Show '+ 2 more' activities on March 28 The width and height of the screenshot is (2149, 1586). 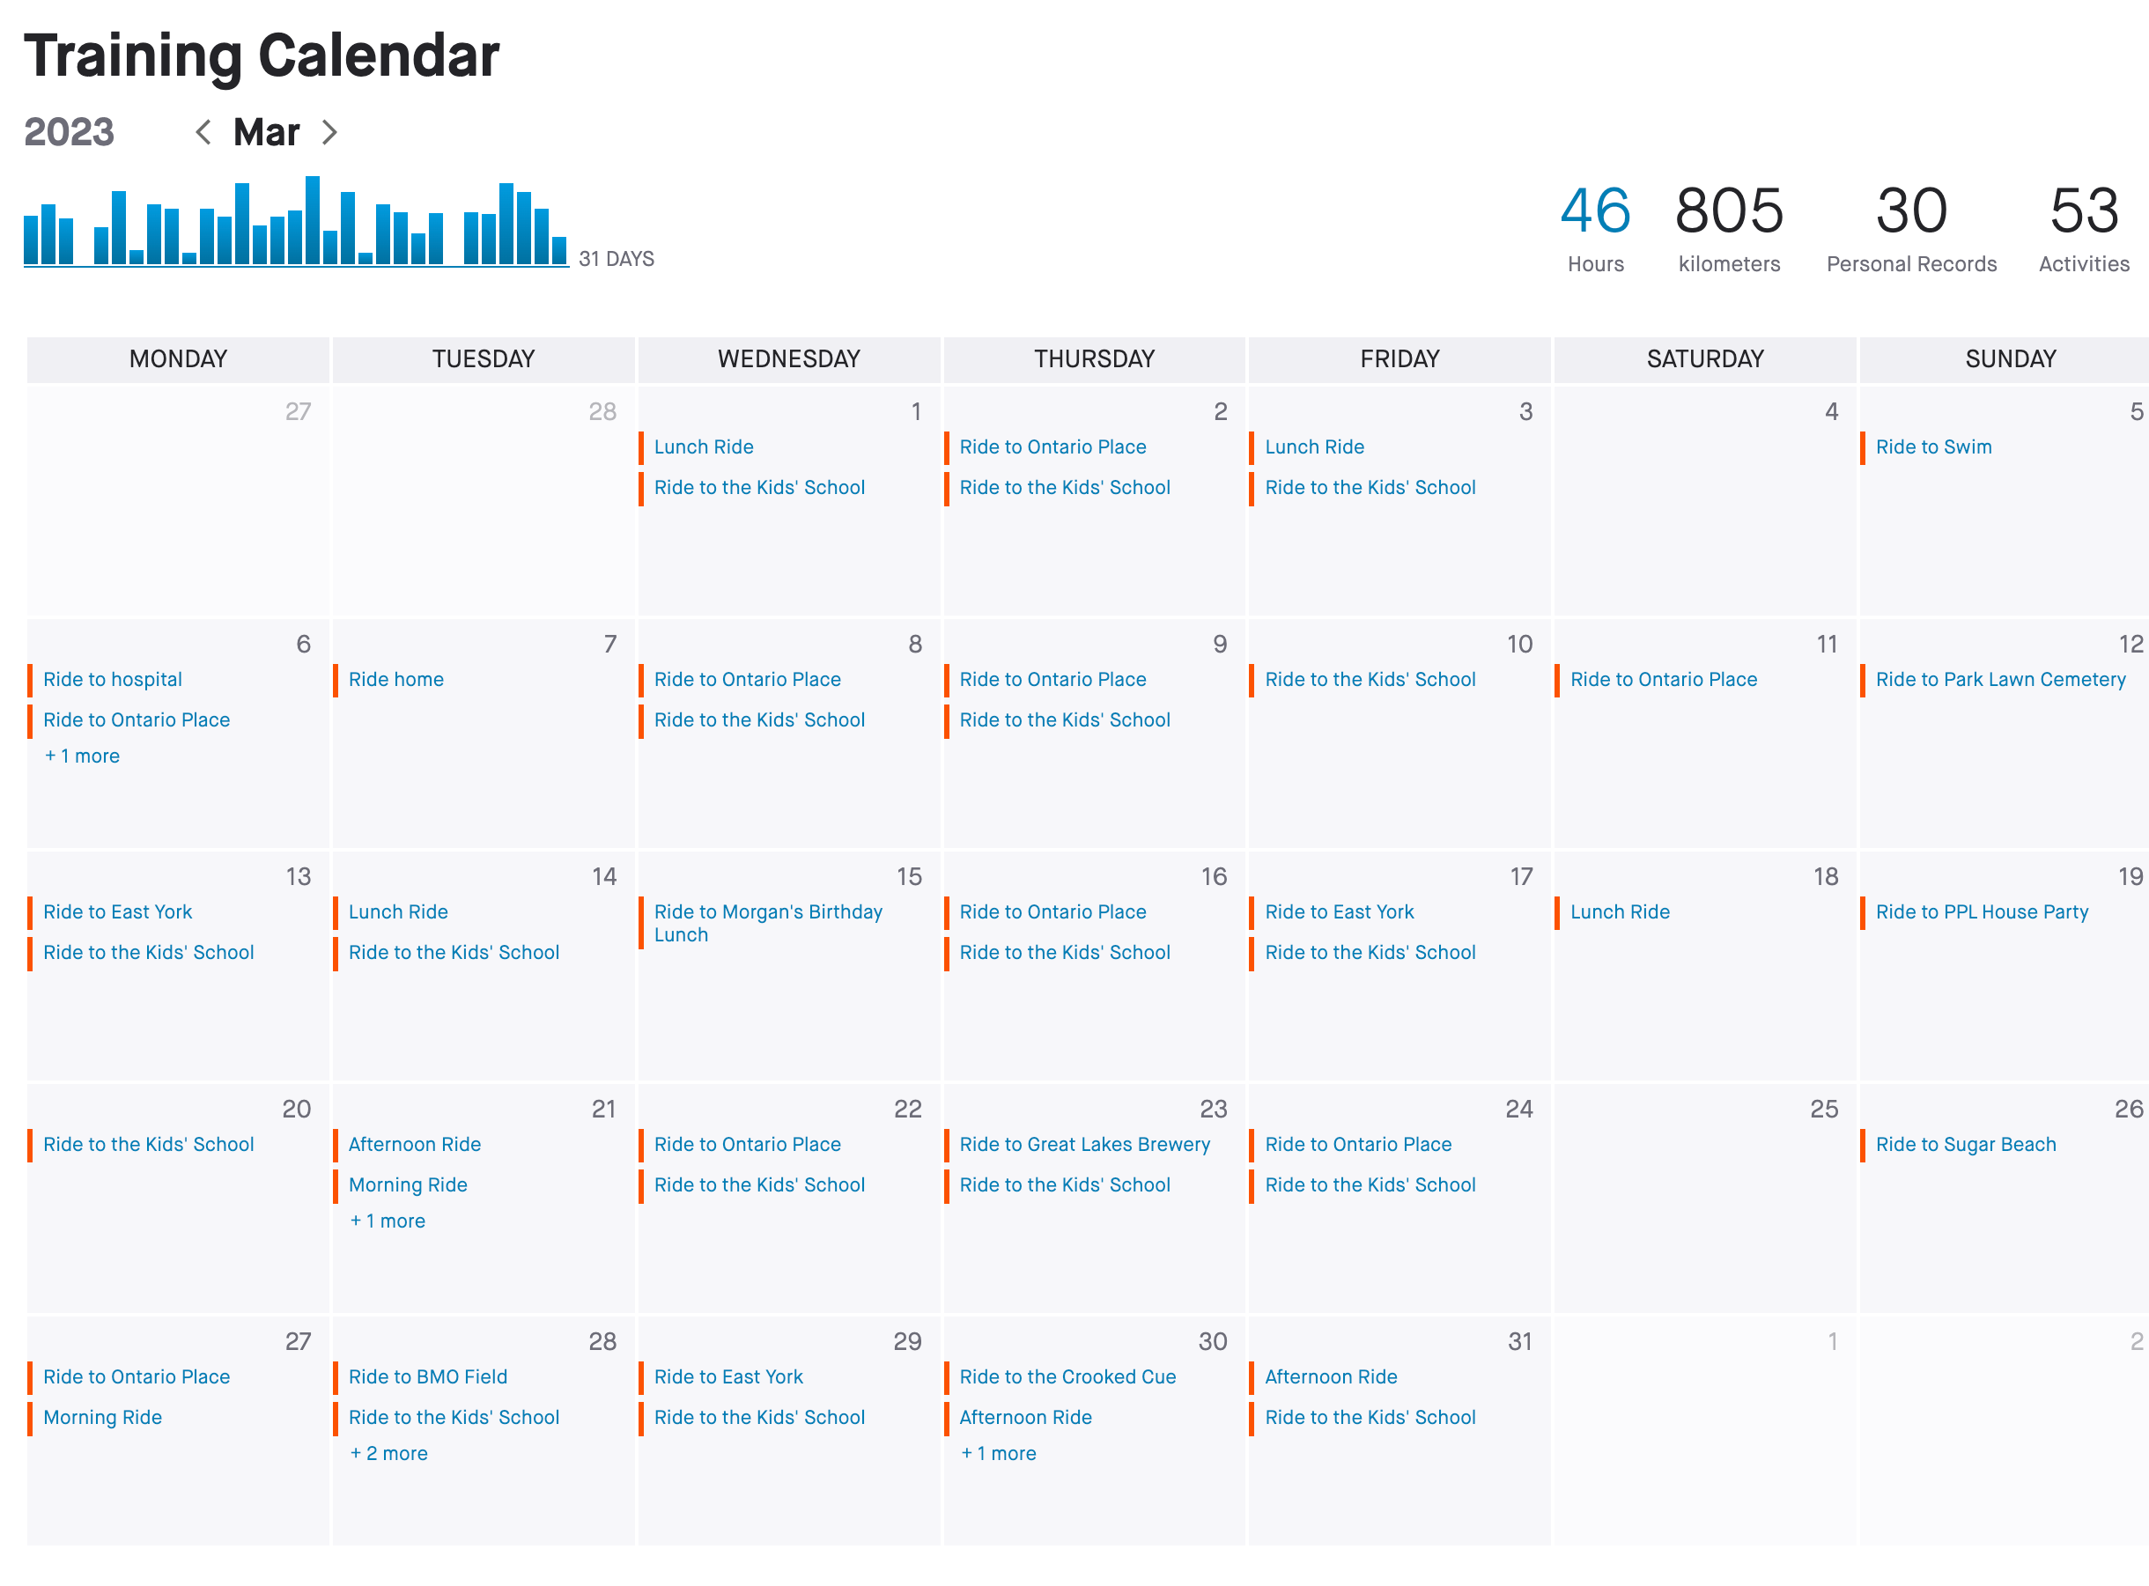click(389, 1454)
